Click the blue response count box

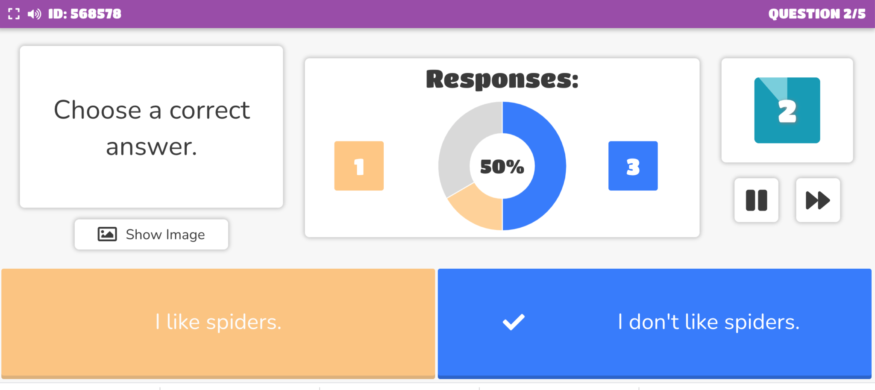click(633, 166)
